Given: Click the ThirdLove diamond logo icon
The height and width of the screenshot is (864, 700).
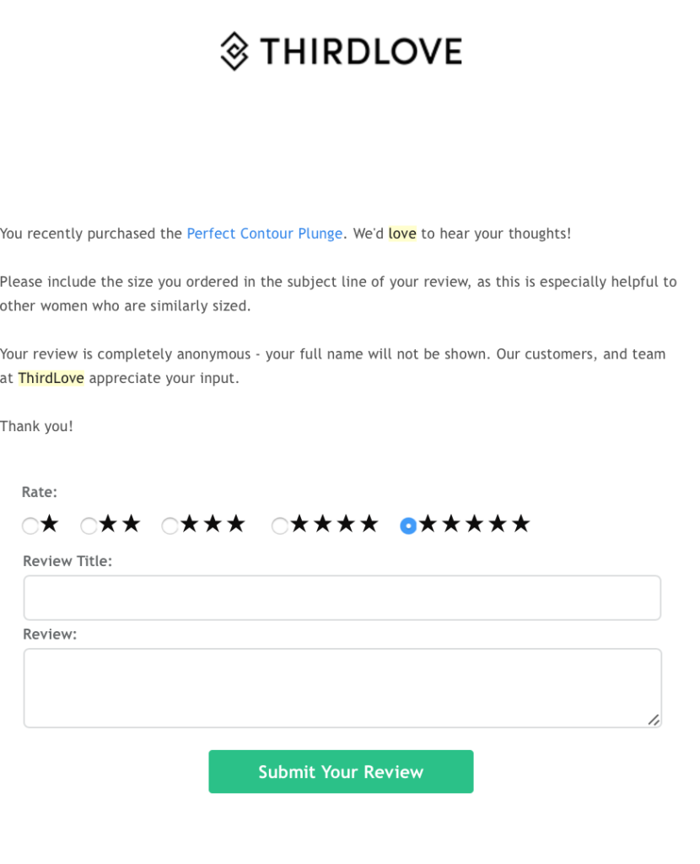Looking at the screenshot, I should click(233, 51).
